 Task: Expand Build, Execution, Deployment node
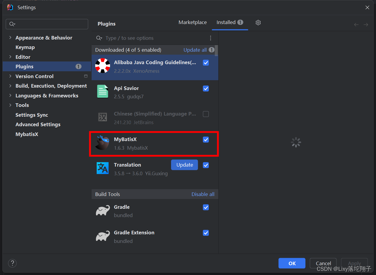click(x=10, y=86)
